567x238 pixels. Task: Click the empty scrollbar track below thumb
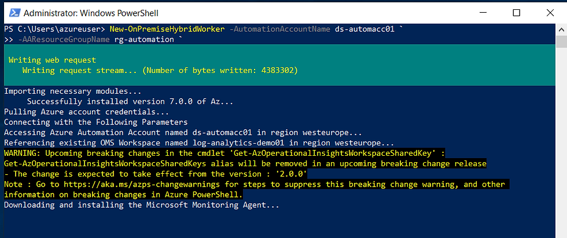tap(561, 143)
